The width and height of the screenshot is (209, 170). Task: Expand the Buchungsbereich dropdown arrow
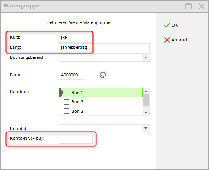point(146,57)
